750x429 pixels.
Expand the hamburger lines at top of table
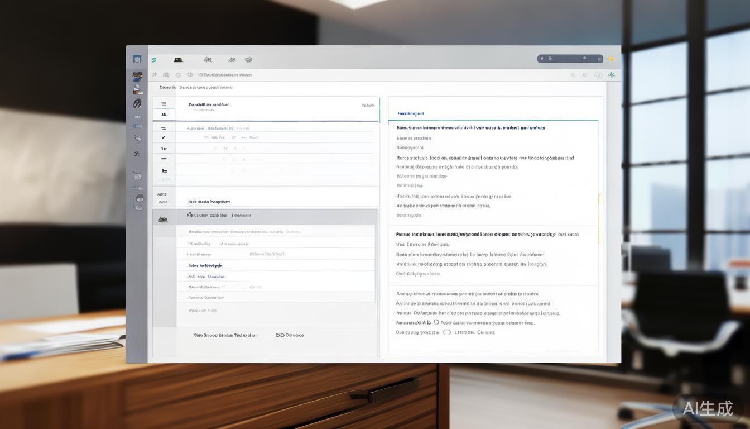[x=164, y=104]
